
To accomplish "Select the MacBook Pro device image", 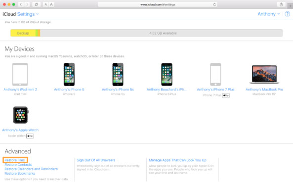I will pyautogui.click(x=264, y=74).
